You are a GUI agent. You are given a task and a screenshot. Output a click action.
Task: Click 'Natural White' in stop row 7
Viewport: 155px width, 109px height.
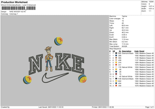(127, 67)
